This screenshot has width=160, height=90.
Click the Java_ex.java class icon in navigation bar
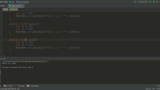[17, 2]
